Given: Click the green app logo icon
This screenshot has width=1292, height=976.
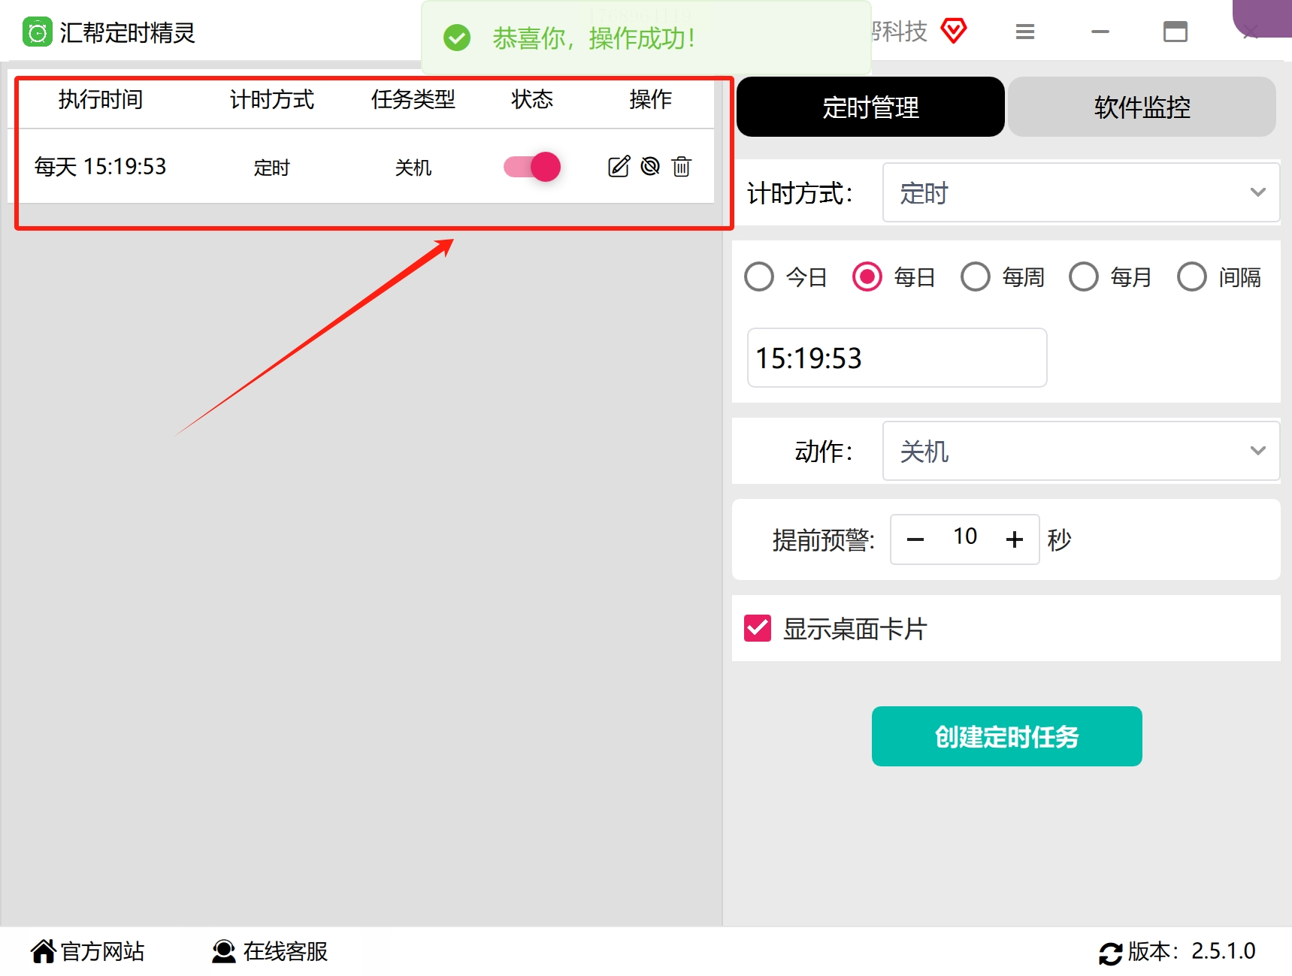Looking at the screenshot, I should coord(37,32).
